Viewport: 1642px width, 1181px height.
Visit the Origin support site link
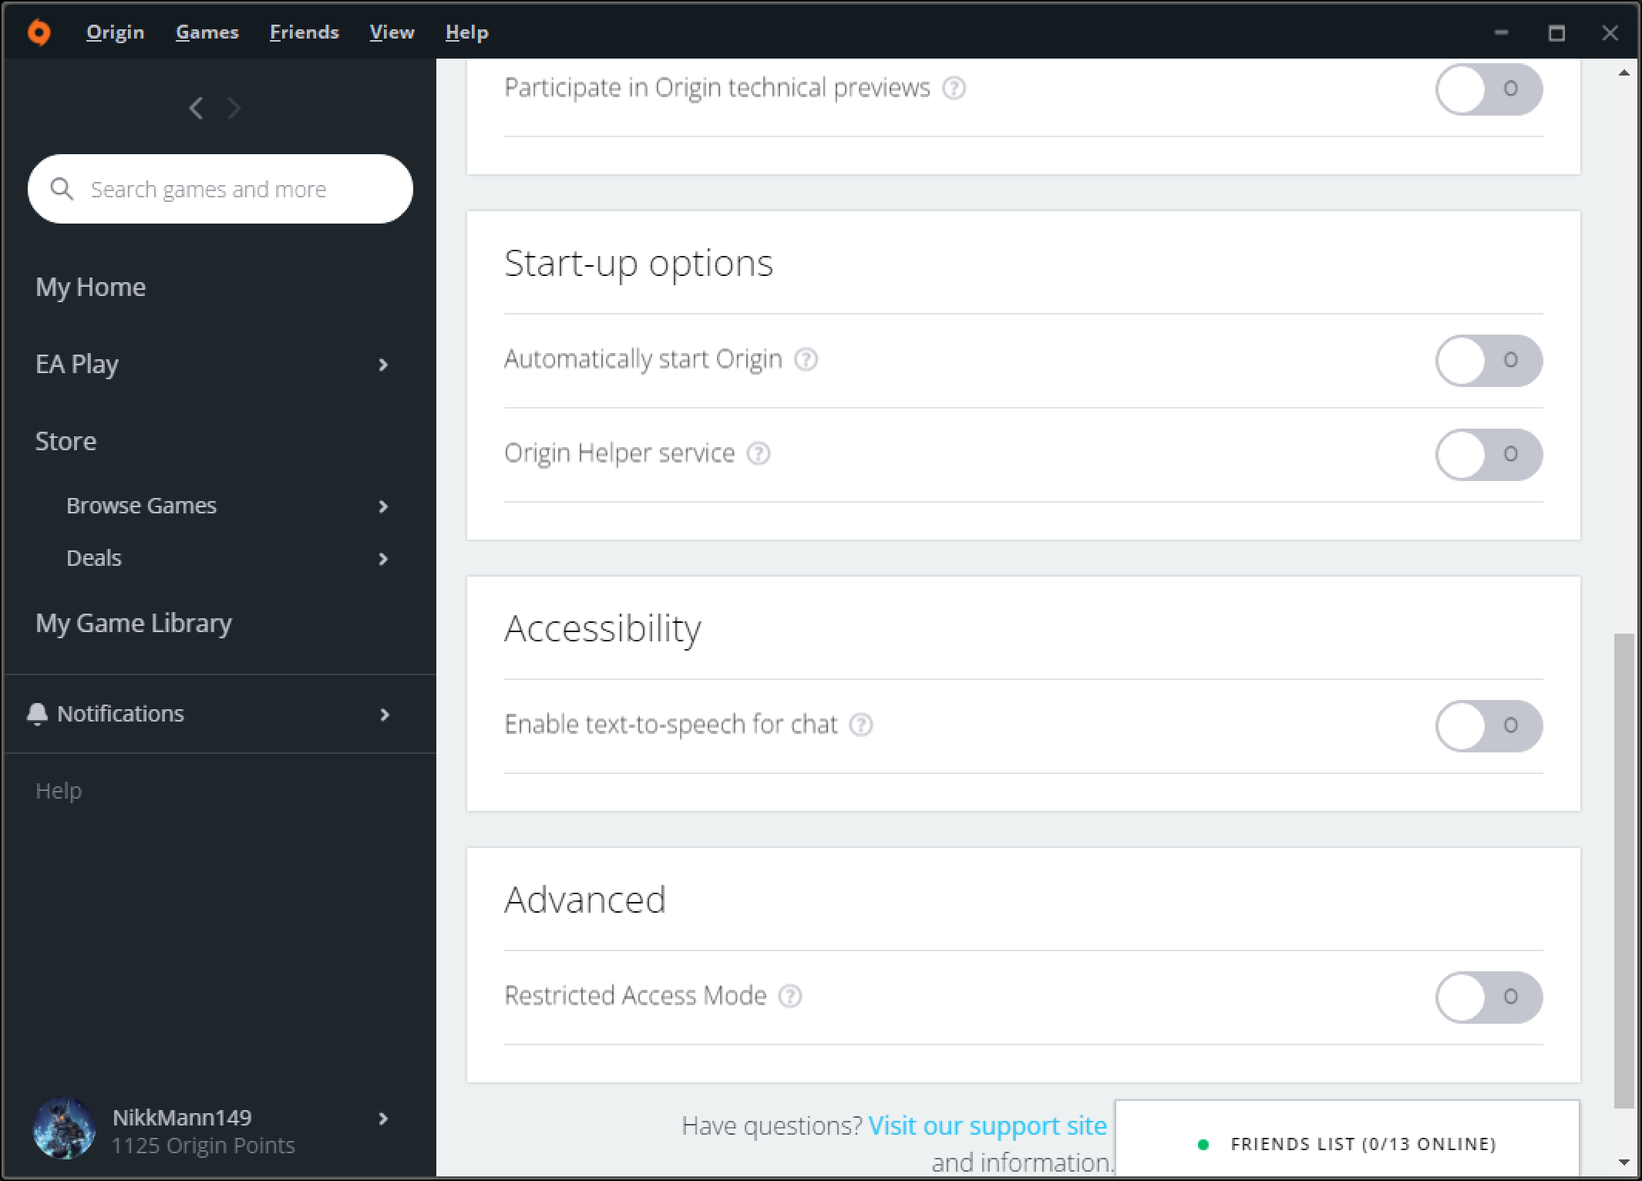coord(988,1125)
